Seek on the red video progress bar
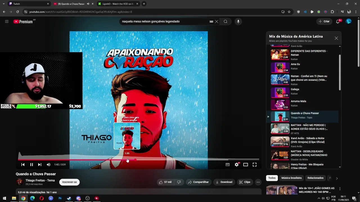This screenshot has width=360, height=202. tap(138, 160)
